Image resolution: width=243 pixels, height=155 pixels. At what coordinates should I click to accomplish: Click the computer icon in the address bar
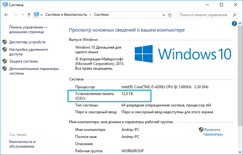tap(36, 15)
